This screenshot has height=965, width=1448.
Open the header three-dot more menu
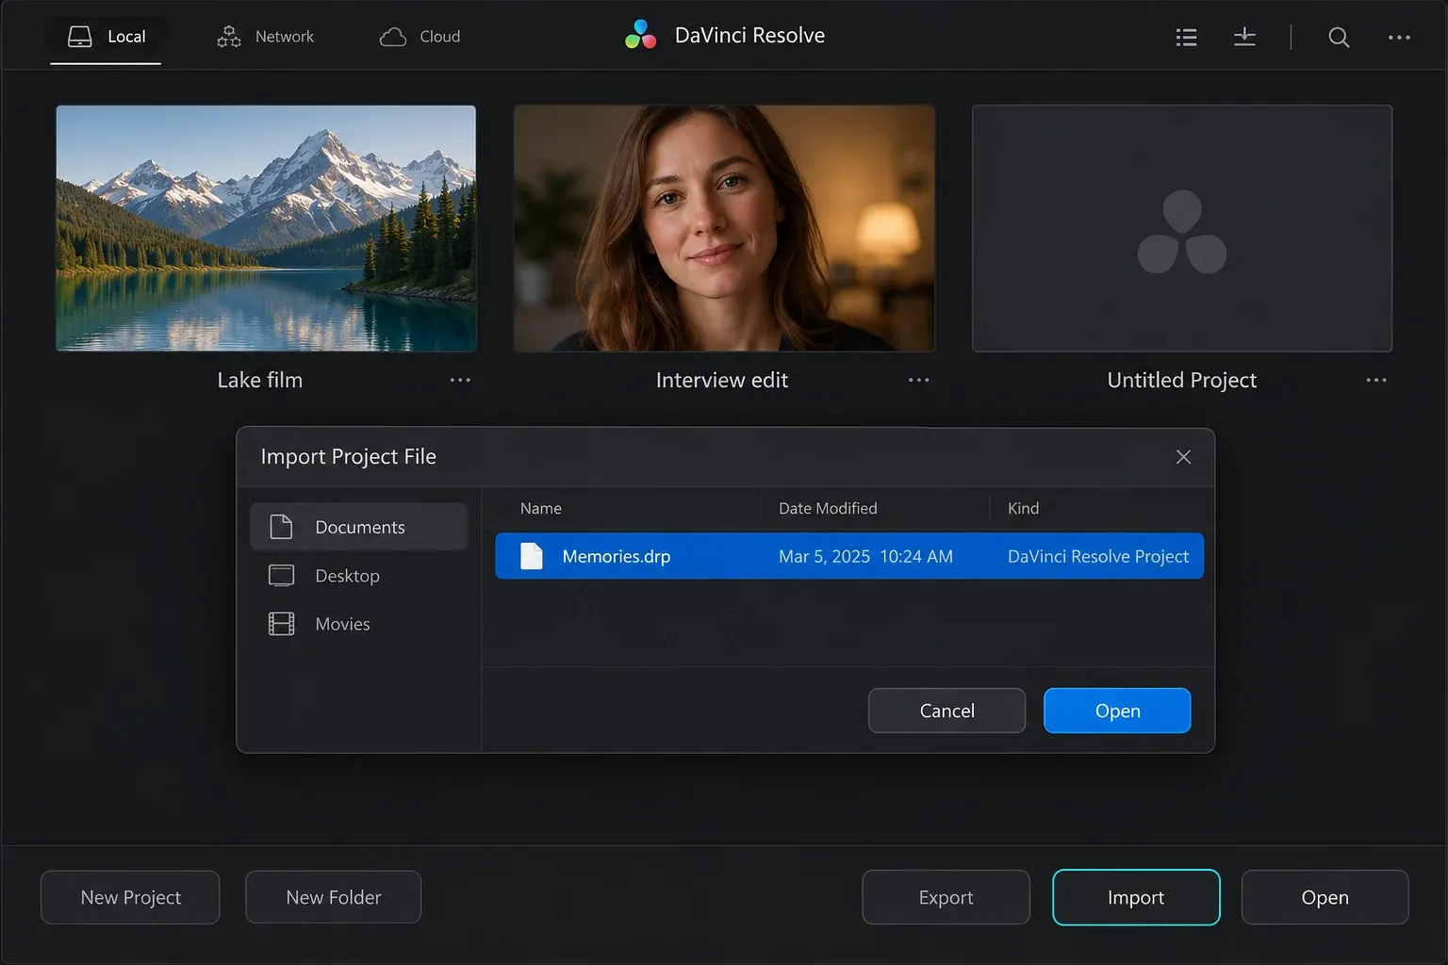click(x=1399, y=37)
